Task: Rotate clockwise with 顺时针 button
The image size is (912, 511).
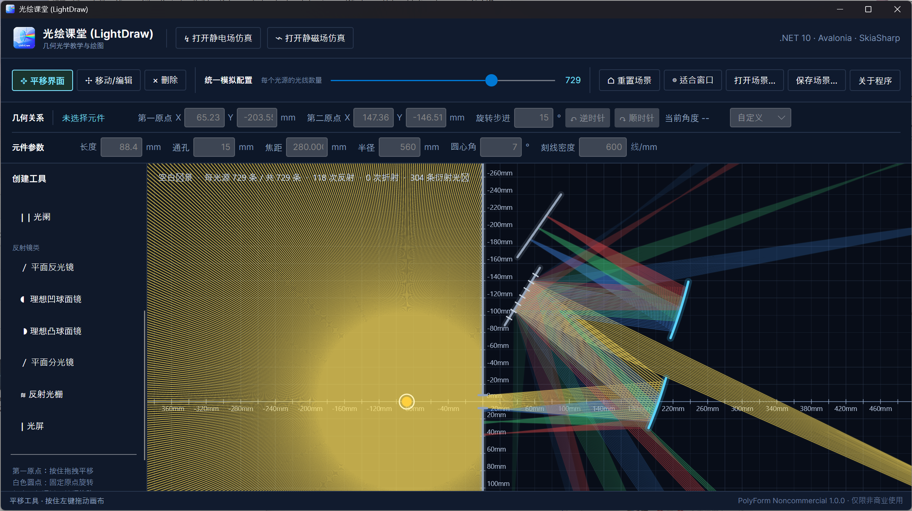Action: tap(637, 118)
